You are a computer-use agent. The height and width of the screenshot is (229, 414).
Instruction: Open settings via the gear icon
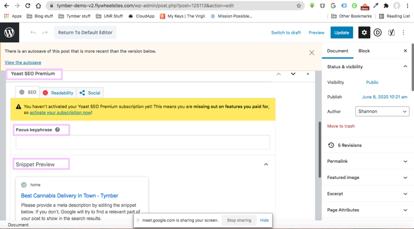[364, 33]
